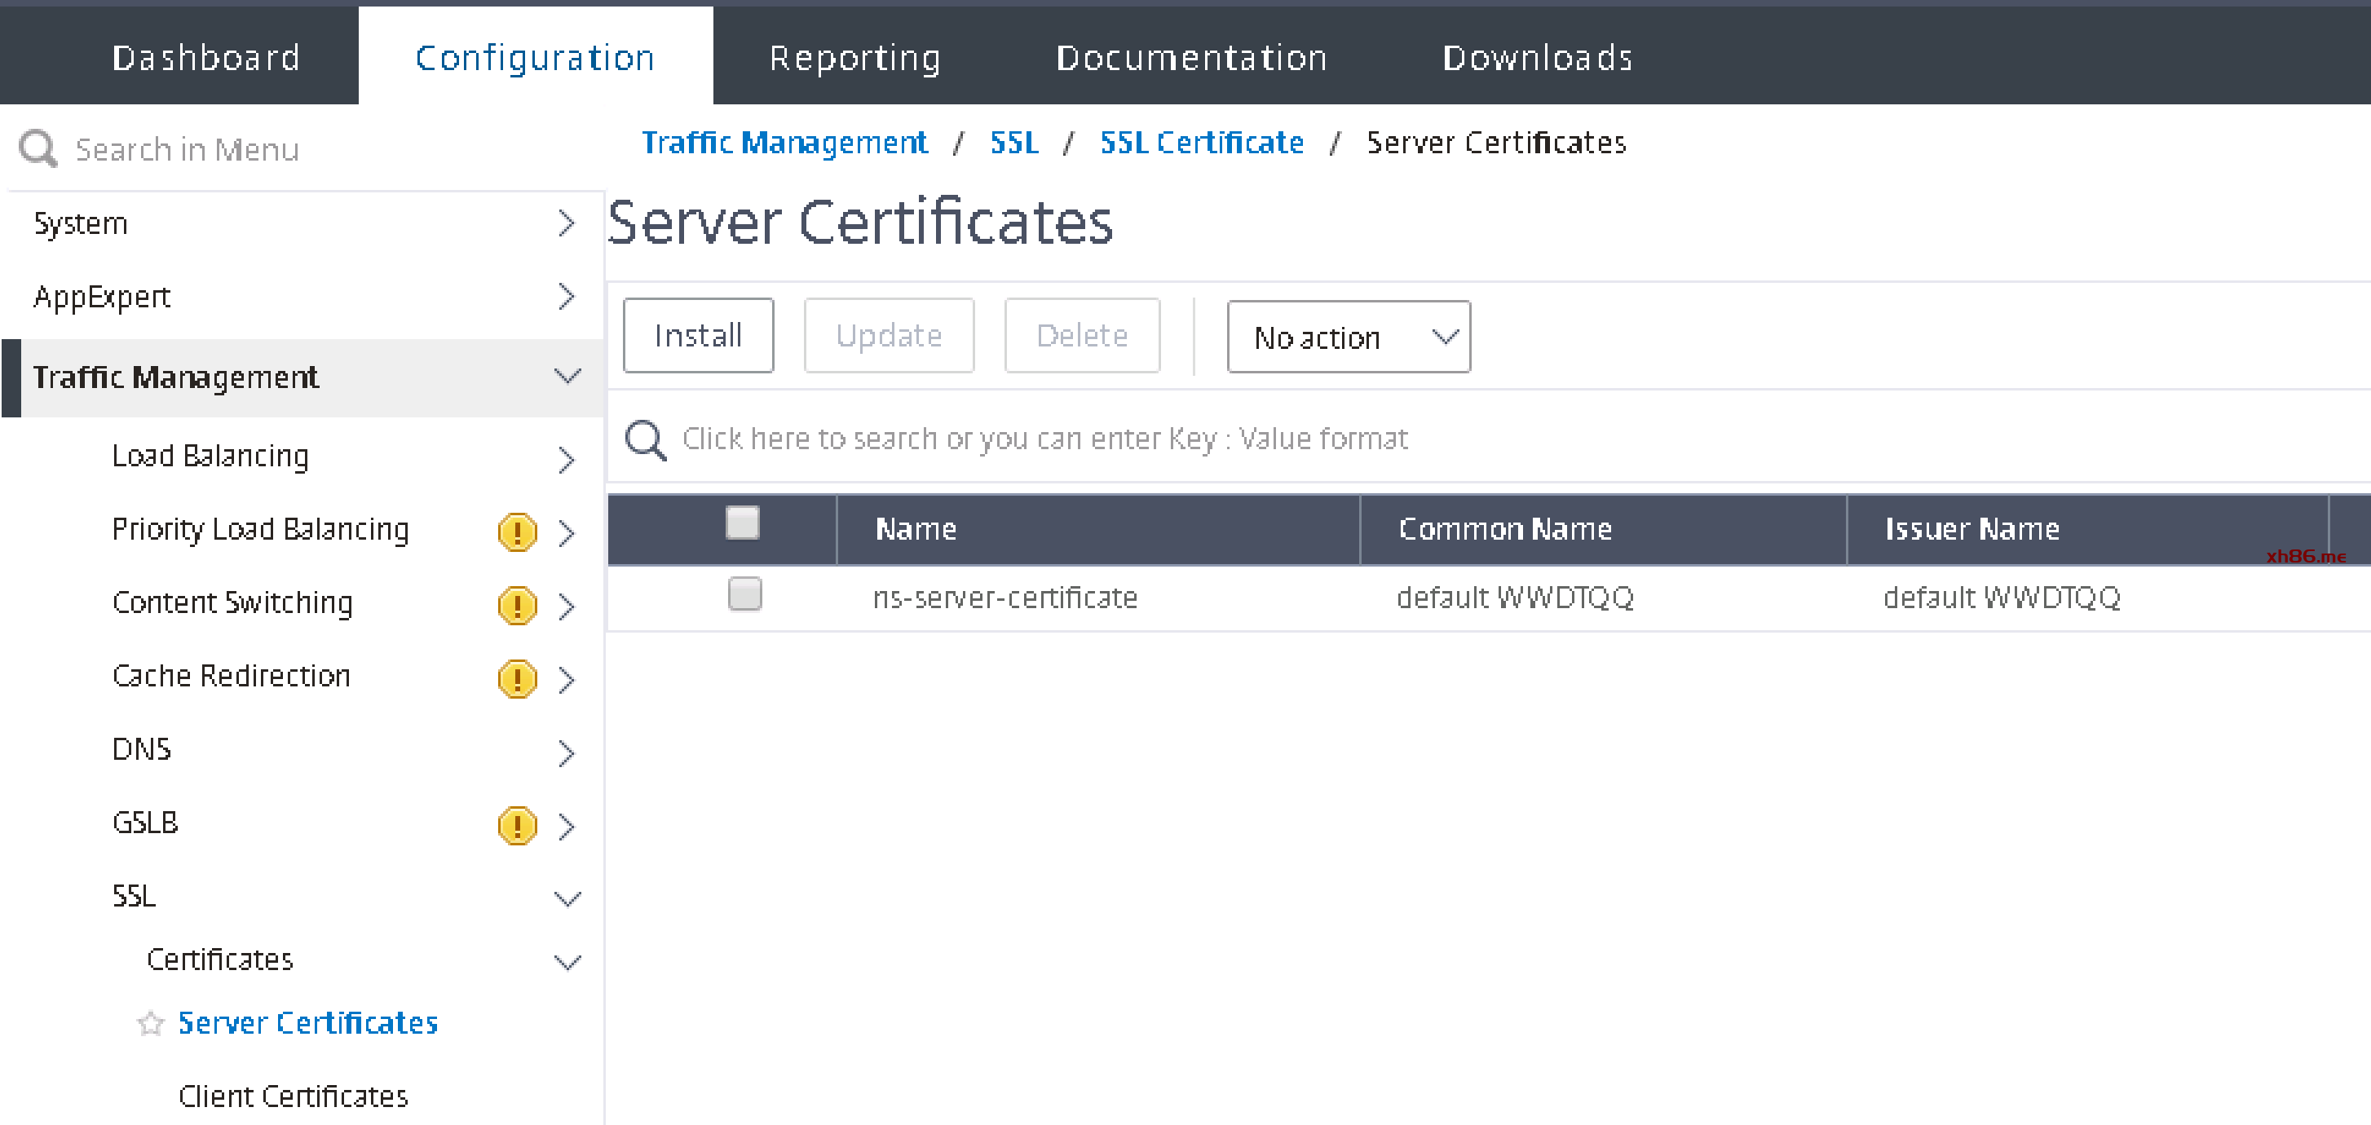The width and height of the screenshot is (2371, 1125).
Task: Switch to the Dashboard tab
Action: 205,57
